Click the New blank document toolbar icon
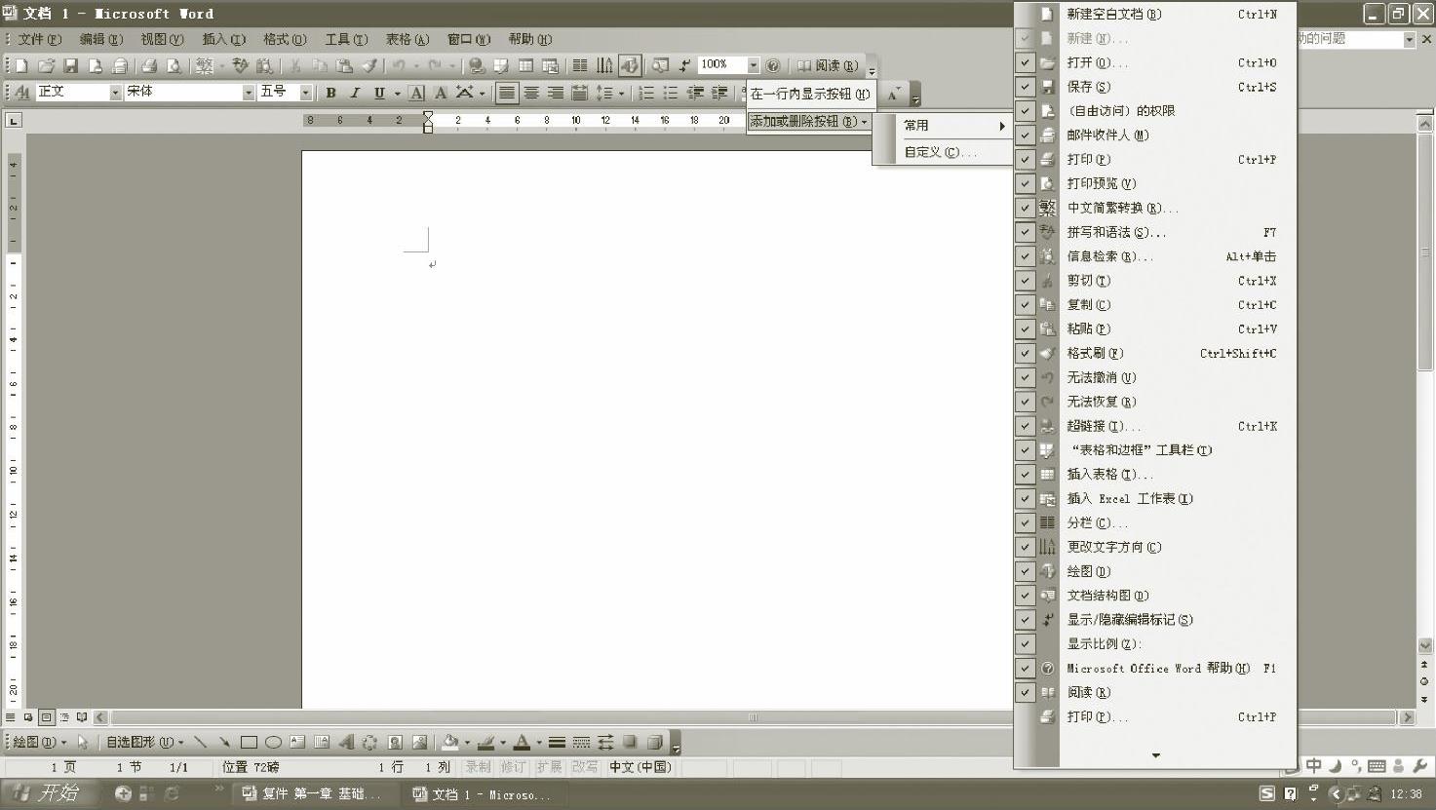The height and width of the screenshot is (810, 1436). 21,65
